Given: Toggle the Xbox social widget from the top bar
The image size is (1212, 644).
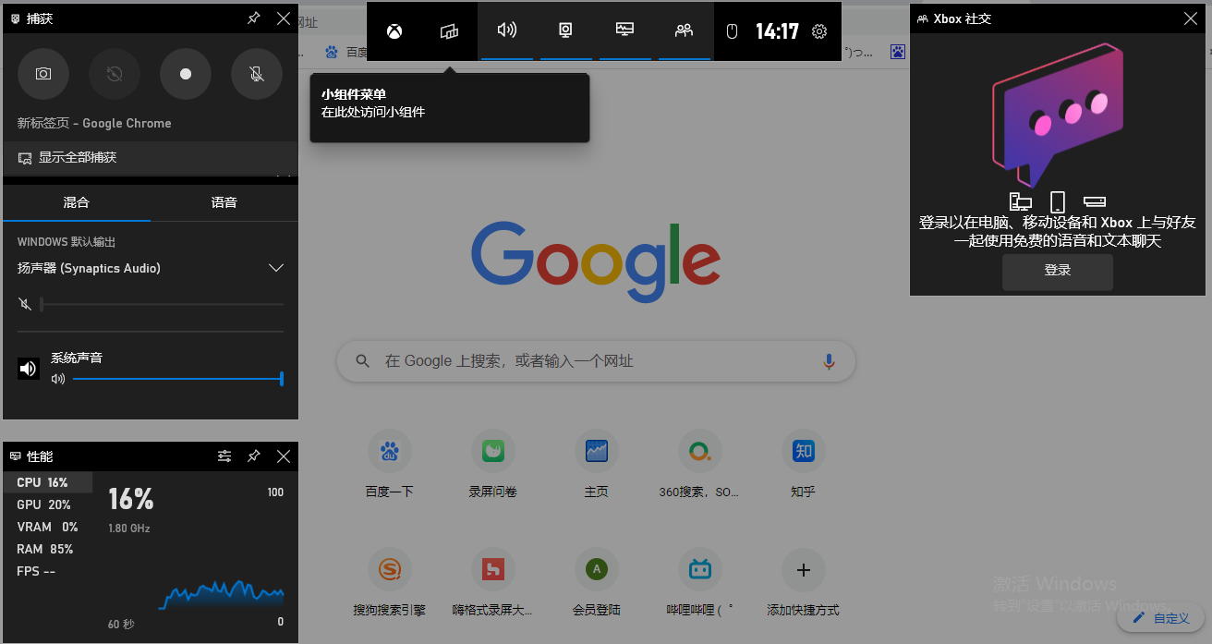Looking at the screenshot, I should point(685,31).
